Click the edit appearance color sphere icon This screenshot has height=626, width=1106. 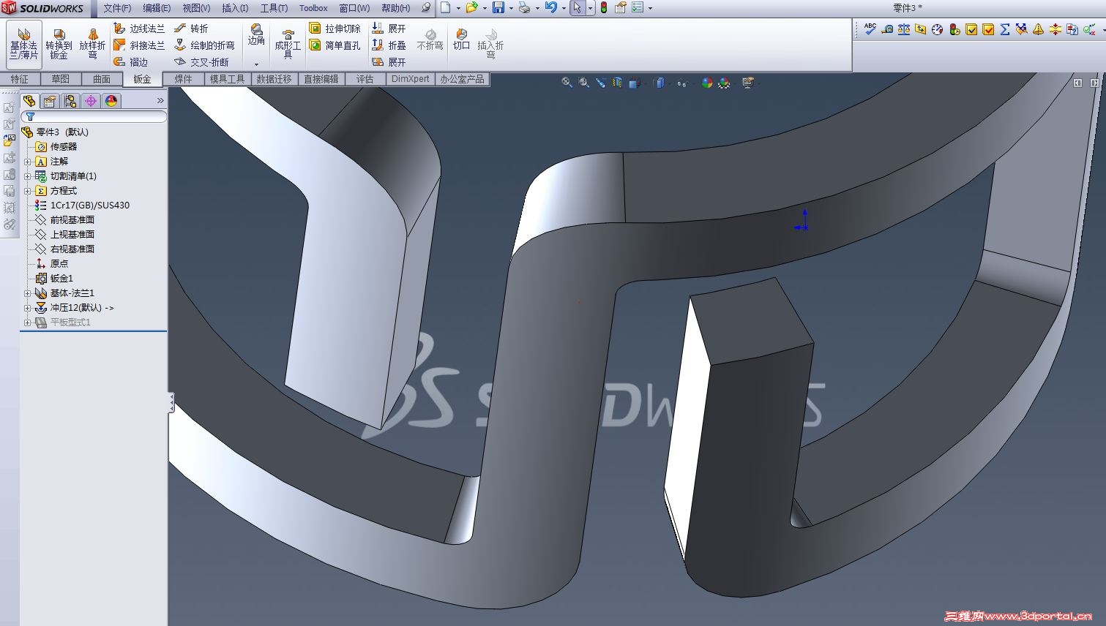point(707,83)
